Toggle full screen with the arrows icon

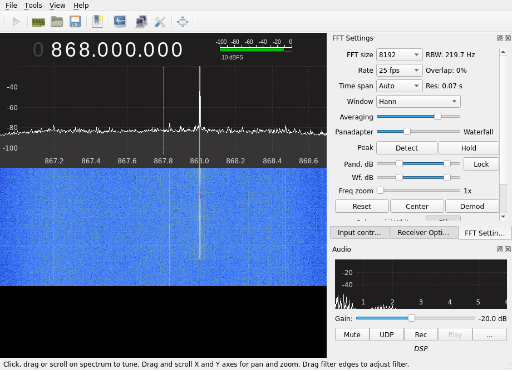[183, 22]
